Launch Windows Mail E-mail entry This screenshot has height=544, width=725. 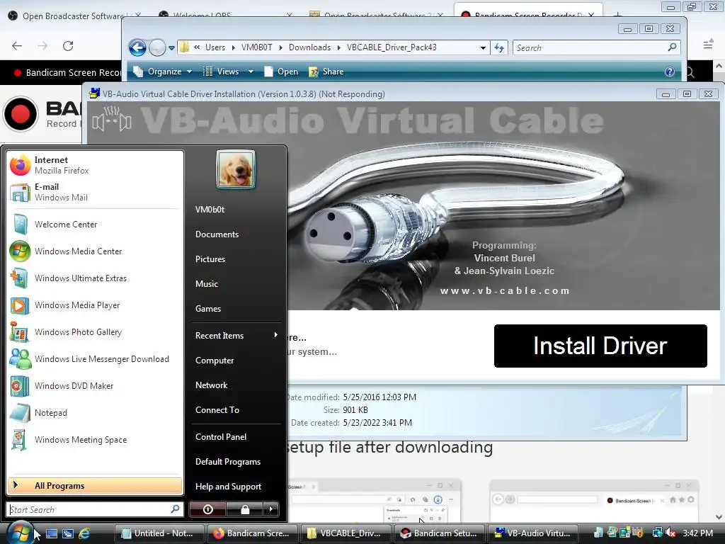point(95,192)
